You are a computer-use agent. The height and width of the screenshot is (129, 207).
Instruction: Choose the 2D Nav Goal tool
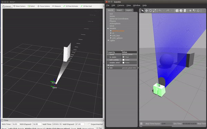pyautogui.click(x=86, y=6)
